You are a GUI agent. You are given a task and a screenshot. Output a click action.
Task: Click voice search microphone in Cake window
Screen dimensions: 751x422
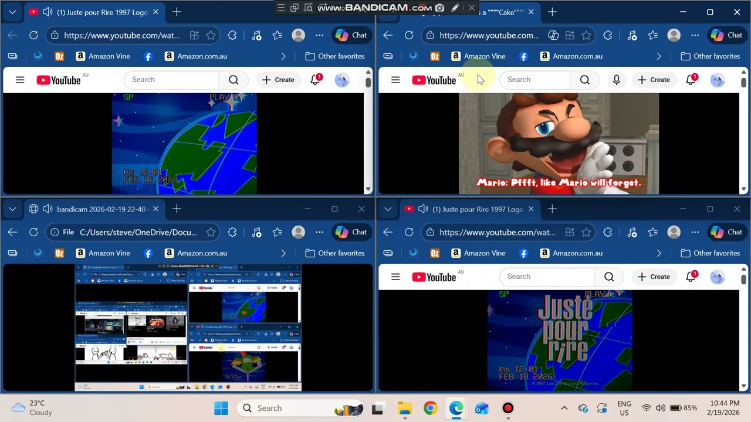616,80
